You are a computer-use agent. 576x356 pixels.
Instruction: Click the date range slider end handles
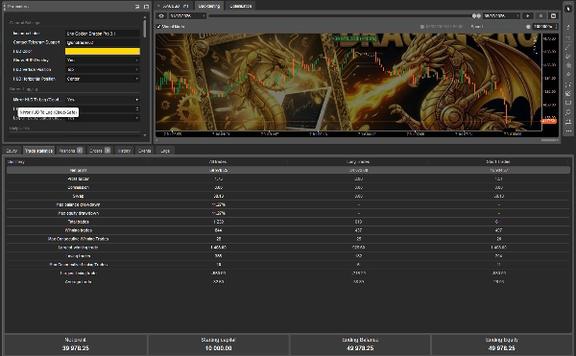coord(476,15)
